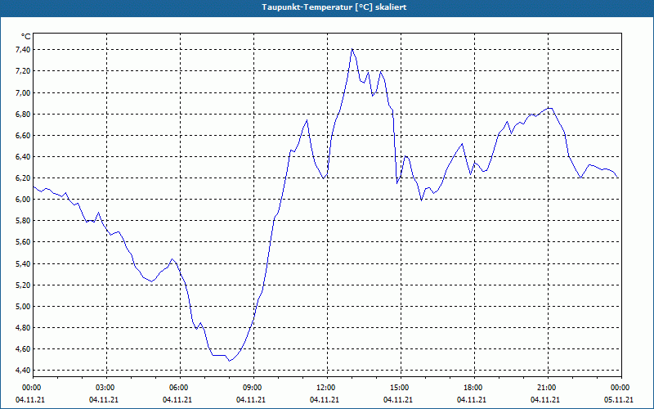654x409 pixels.
Task: Click the 5,20 y-axis value
Action: coord(24,285)
